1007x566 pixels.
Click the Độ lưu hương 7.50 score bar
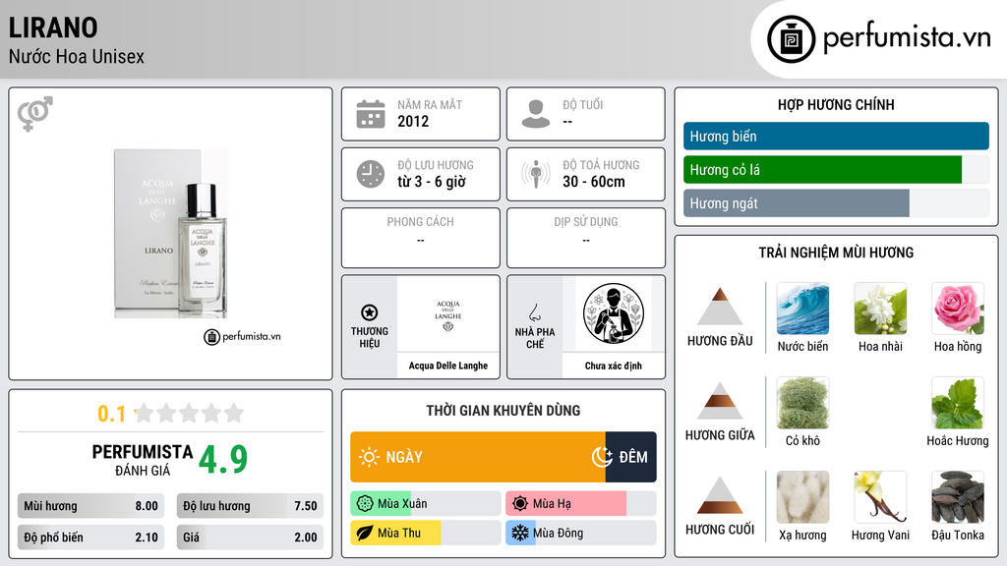pyautogui.click(x=250, y=506)
